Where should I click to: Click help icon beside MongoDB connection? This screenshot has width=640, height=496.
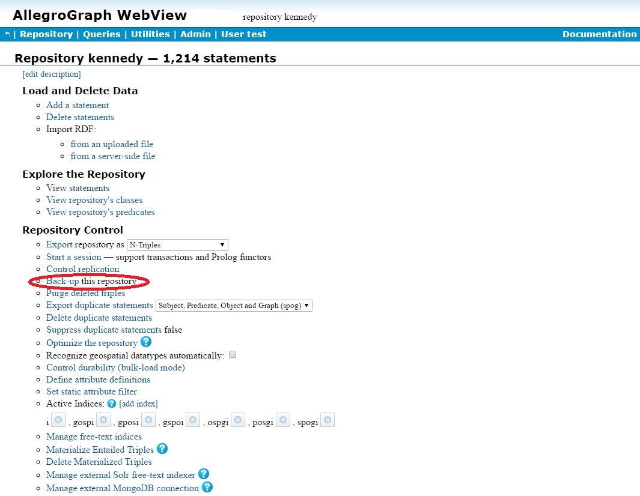coord(207,488)
